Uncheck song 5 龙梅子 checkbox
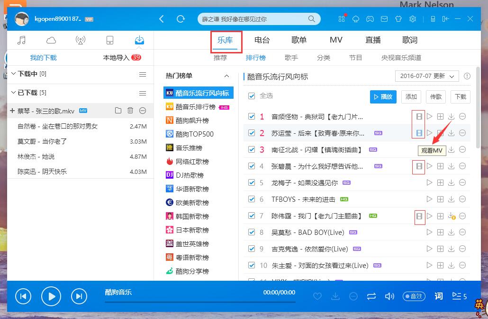 click(x=252, y=182)
